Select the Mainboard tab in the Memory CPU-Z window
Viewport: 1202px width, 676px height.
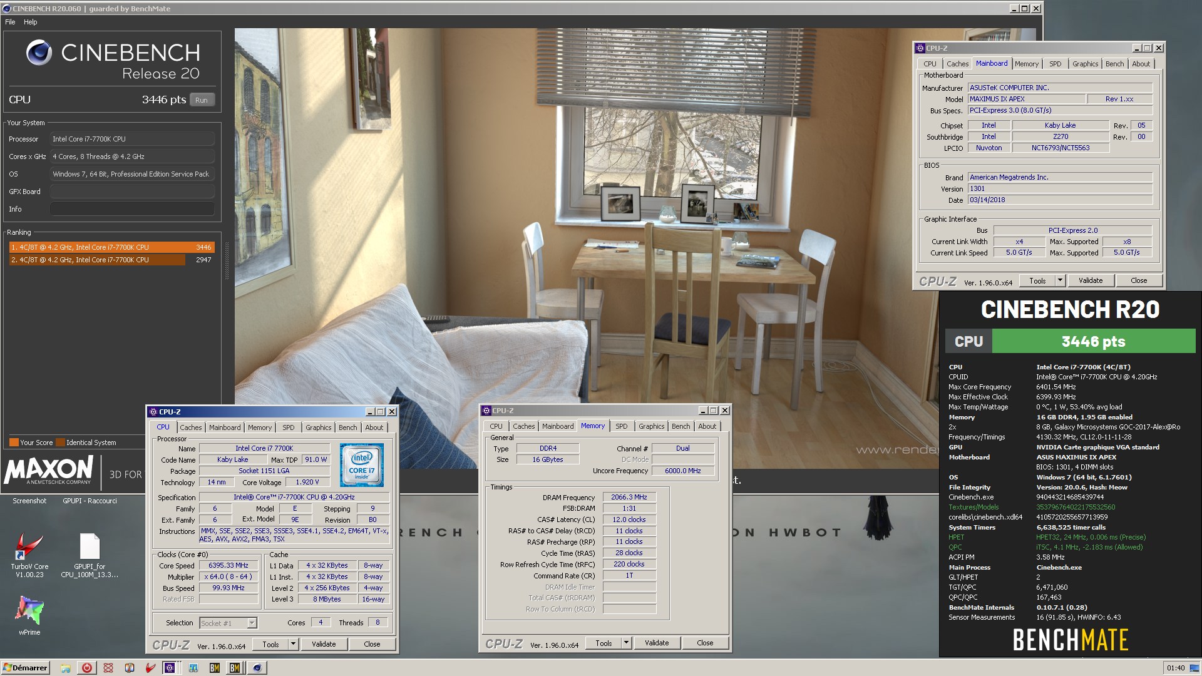558,426
